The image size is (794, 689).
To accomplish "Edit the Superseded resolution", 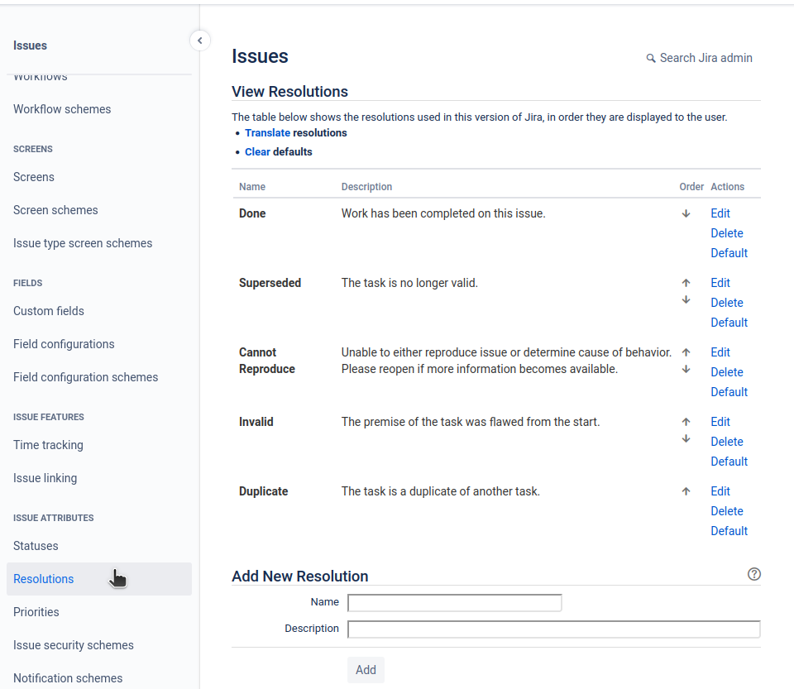I will click(720, 283).
